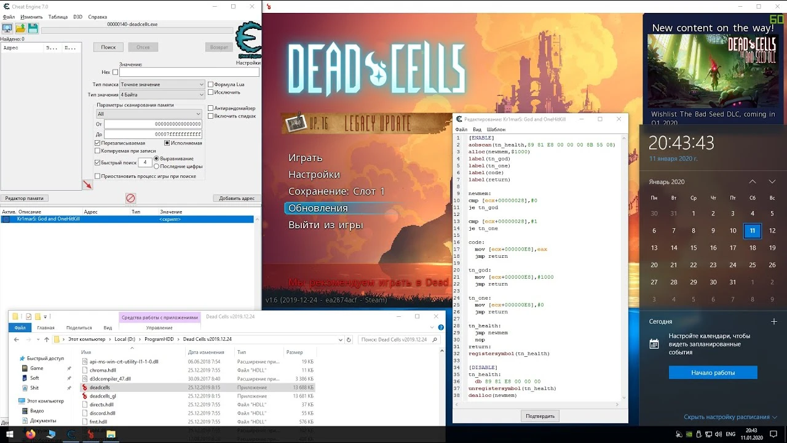Image resolution: width=787 pixels, height=443 pixels.
Task: Open File Explorer from the taskbar
Action: [111, 435]
